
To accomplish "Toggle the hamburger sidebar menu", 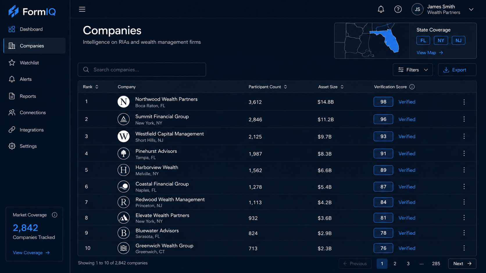I will coord(82,9).
